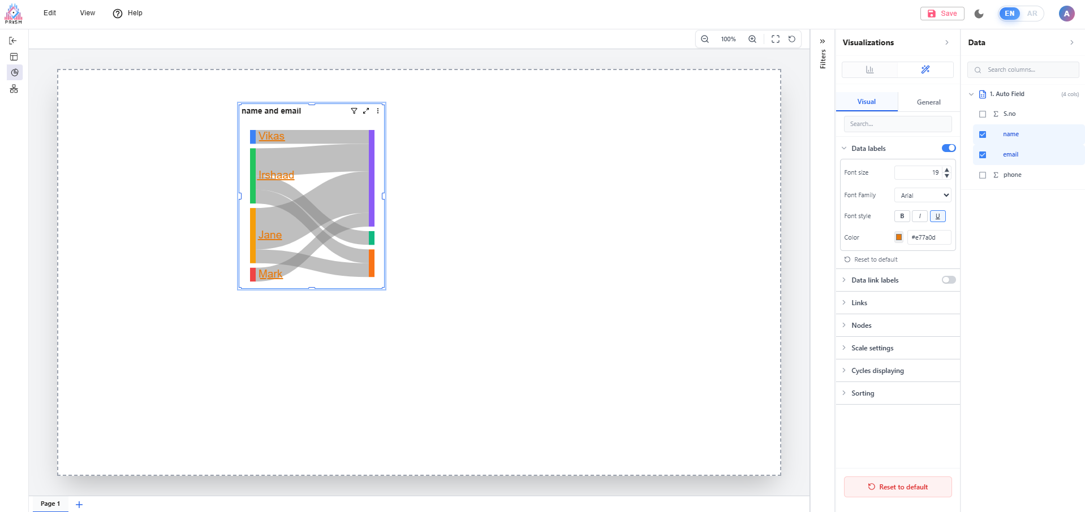Click the Save button

coord(942,14)
